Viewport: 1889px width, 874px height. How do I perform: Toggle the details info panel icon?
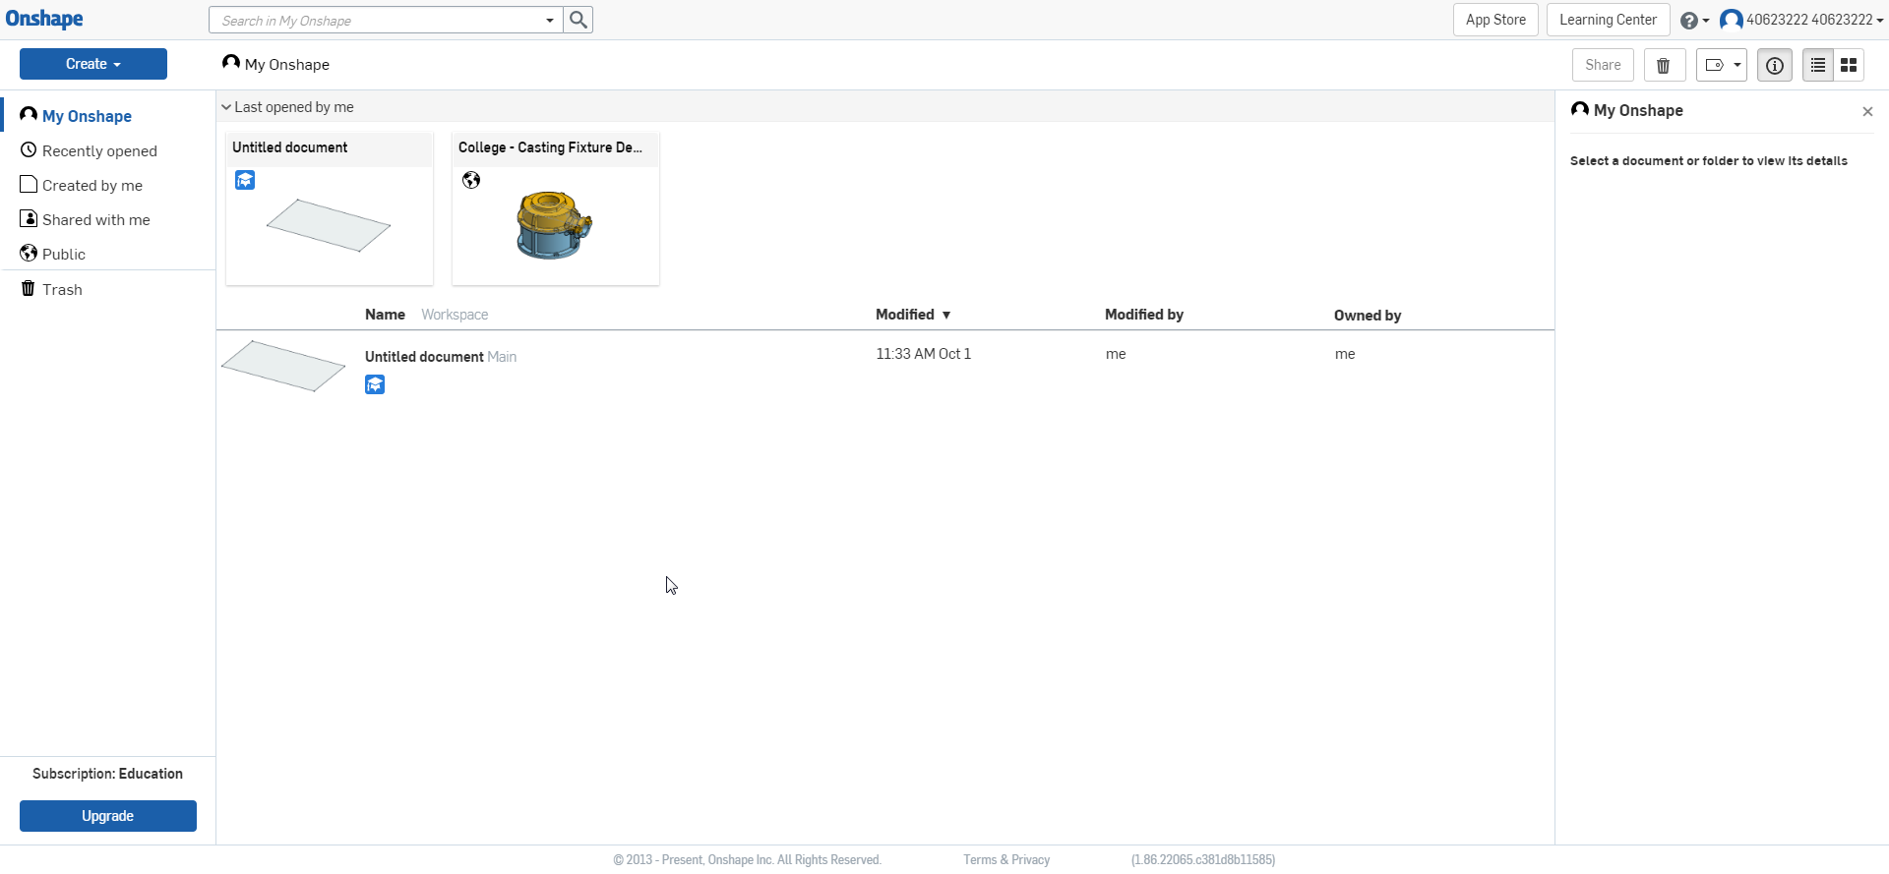pos(1774,65)
